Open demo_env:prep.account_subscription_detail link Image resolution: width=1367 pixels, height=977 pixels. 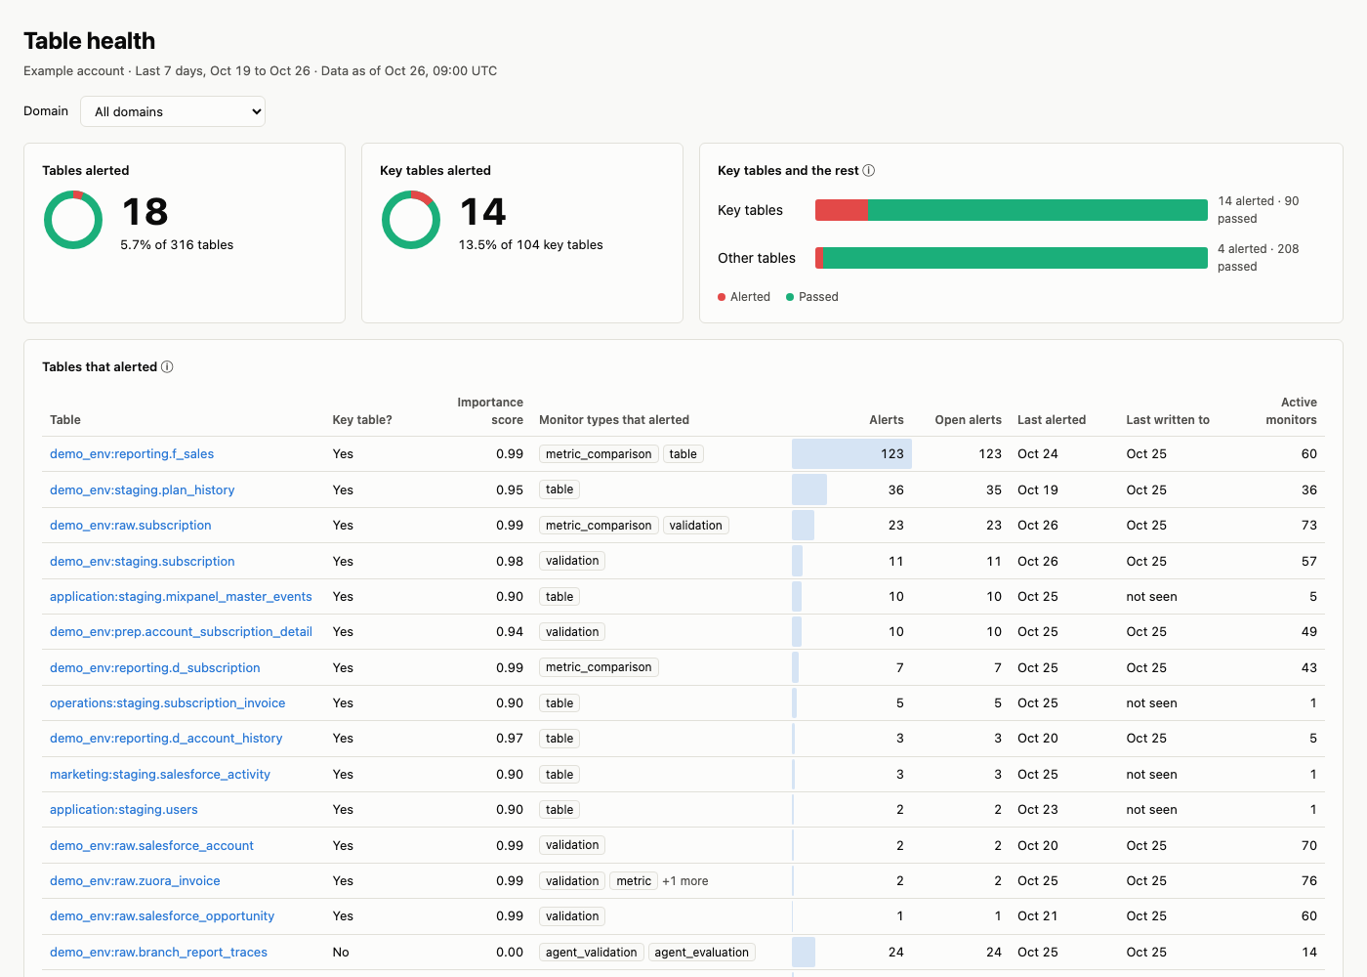pos(181,632)
